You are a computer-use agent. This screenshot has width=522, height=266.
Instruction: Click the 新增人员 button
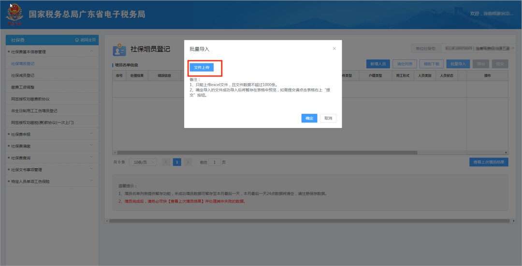378,64
